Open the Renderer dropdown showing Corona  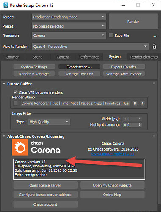click(69, 36)
